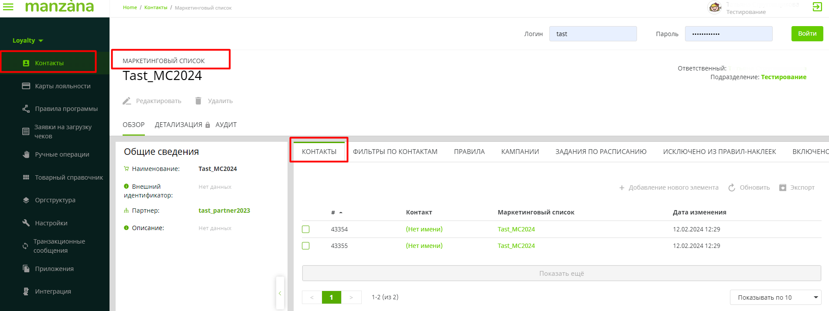Click the refresh icon next to Обновить
Image resolution: width=829 pixels, height=311 pixels.
pyautogui.click(x=732, y=187)
